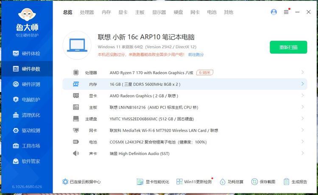
Task: Open 硬件评测 gauge icon
Action: pyautogui.click(x=16, y=84)
